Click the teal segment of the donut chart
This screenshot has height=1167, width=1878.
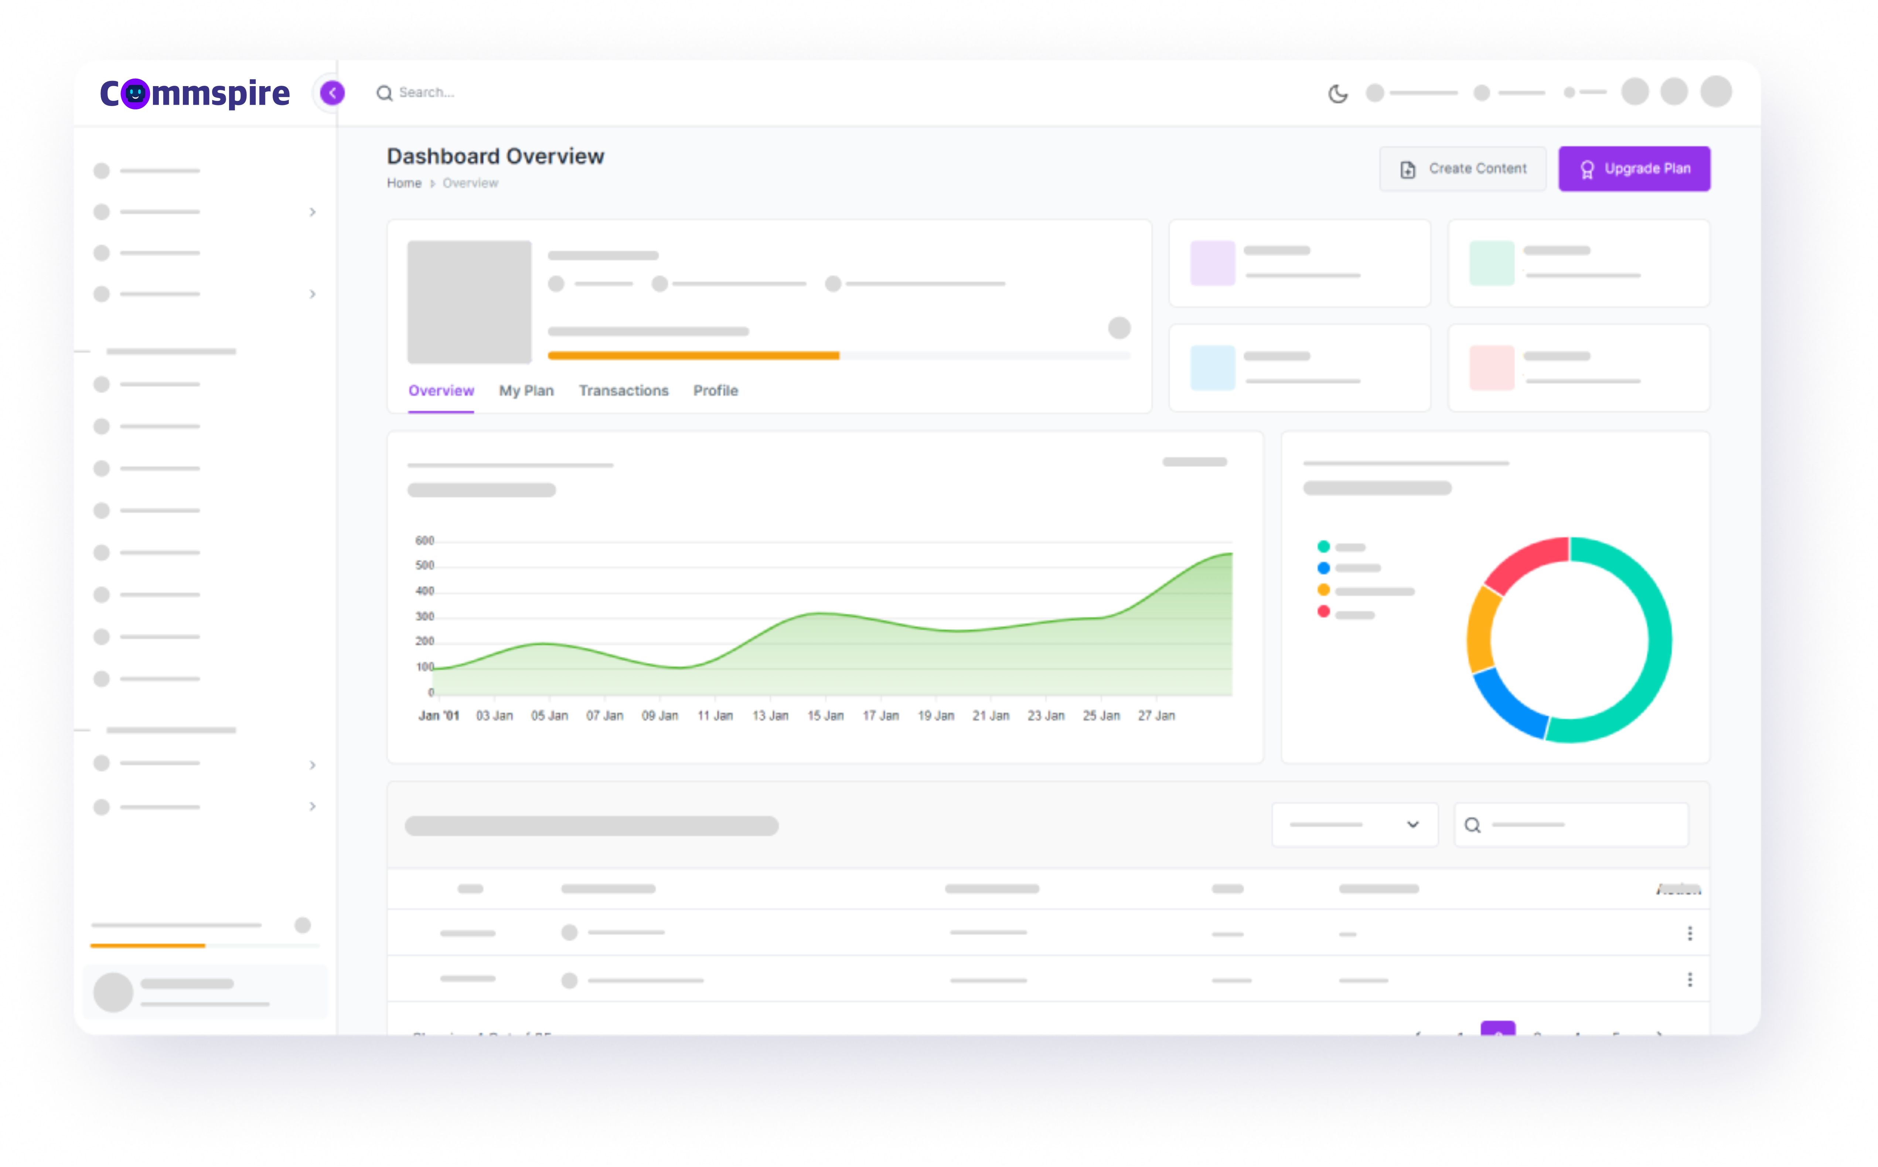click(x=1660, y=640)
